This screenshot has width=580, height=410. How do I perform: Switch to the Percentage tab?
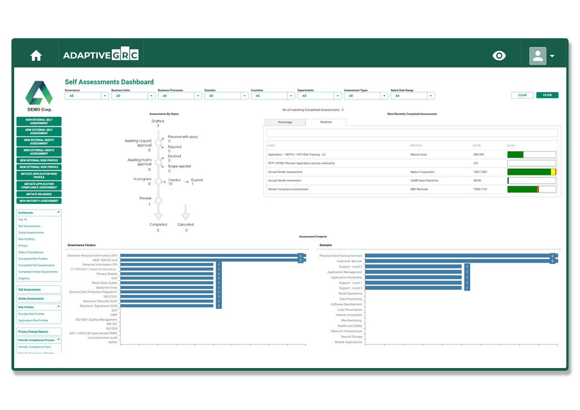(x=285, y=122)
